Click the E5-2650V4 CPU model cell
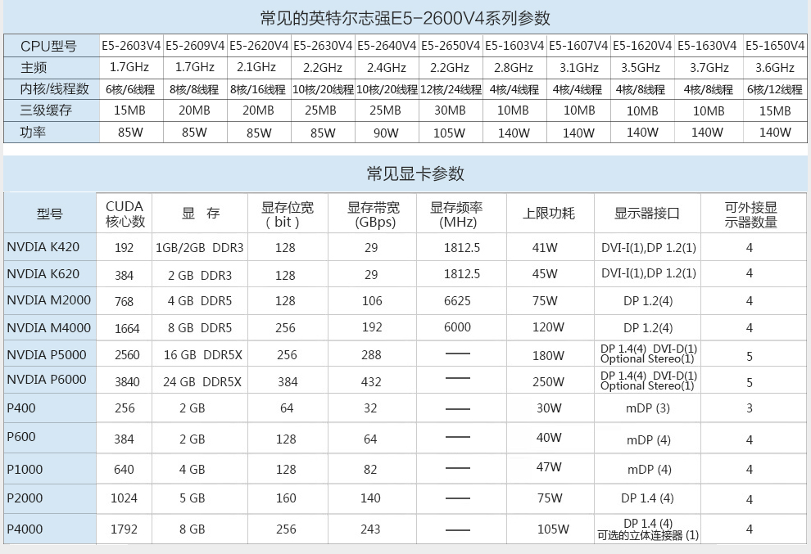 (x=451, y=46)
